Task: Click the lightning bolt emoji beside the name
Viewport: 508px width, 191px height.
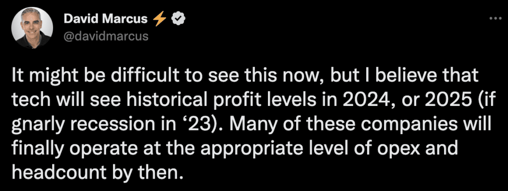Action: [159, 20]
